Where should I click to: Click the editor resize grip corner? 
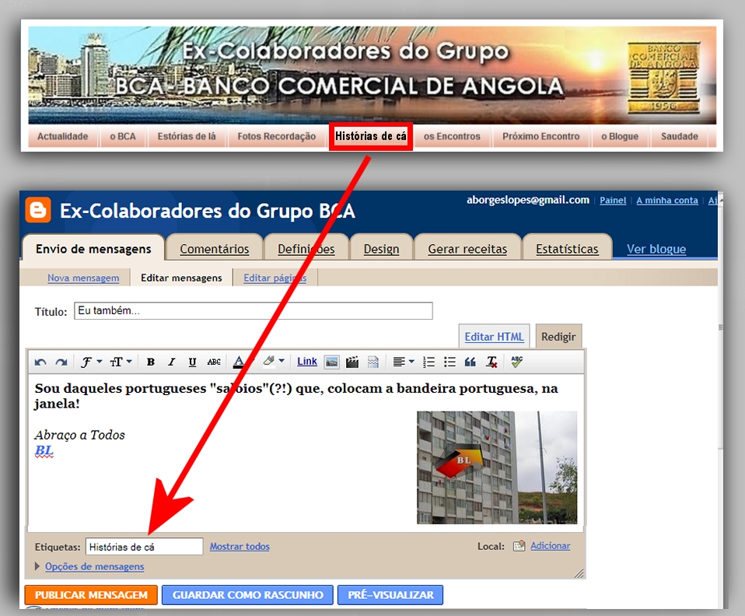[579, 573]
